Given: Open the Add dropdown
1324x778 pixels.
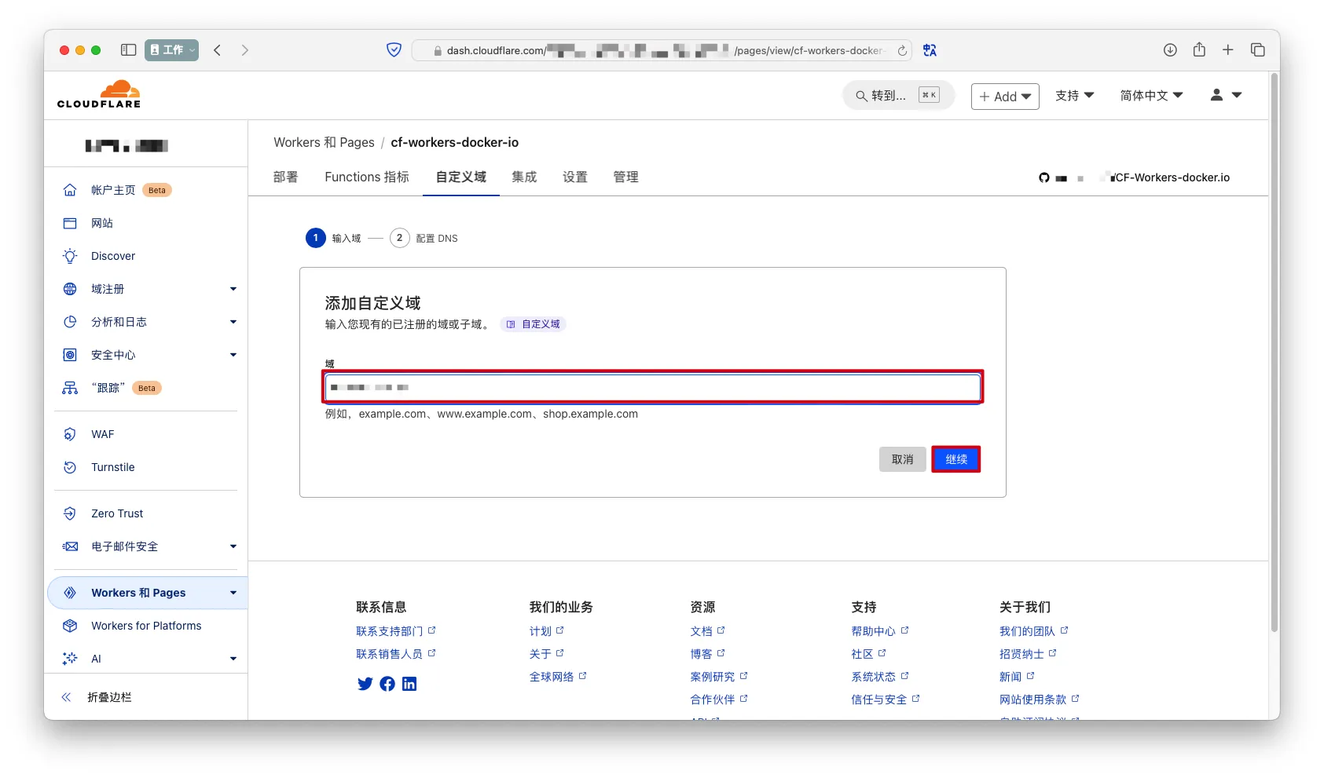Looking at the screenshot, I should tap(1005, 97).
